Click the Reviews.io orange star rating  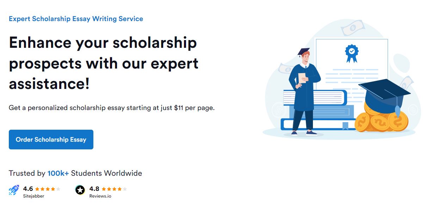(x=114, y=189)
